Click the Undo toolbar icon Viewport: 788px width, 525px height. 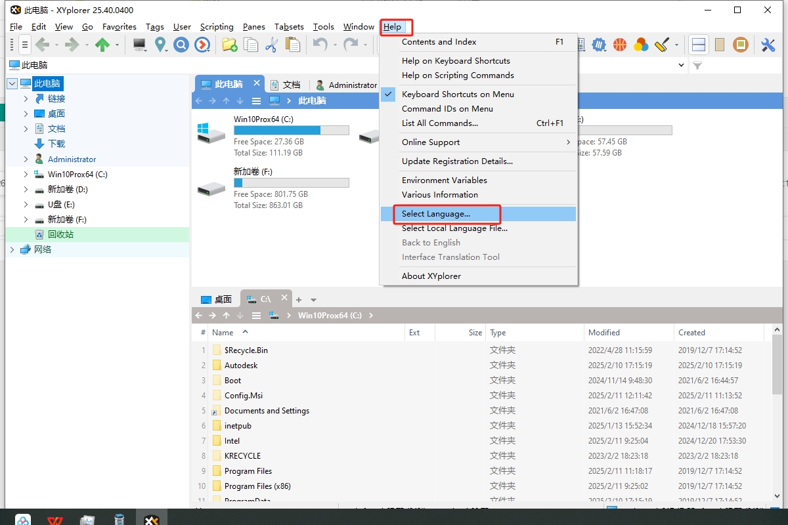click(320, 45)
